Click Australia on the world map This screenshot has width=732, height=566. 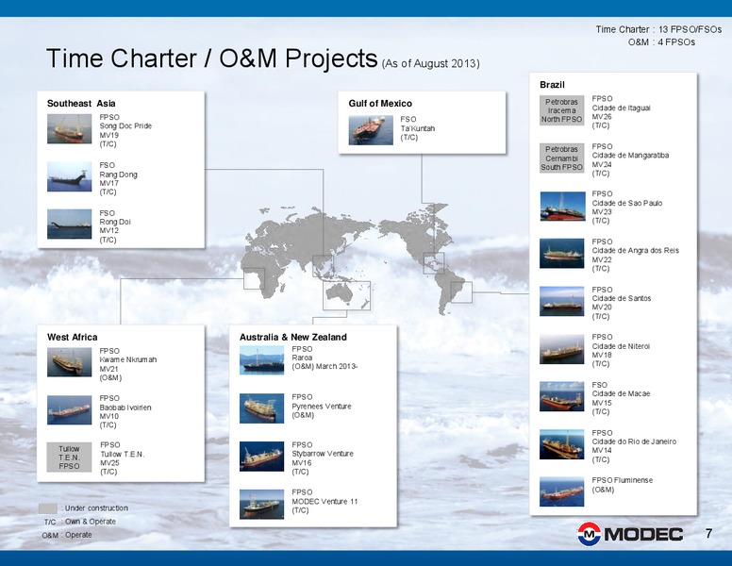pos(340,292)
